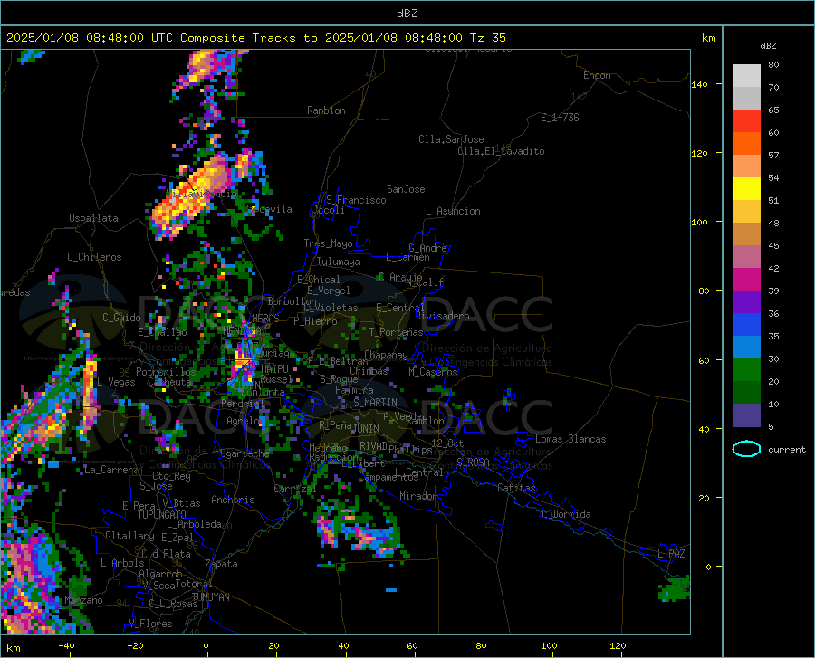Screen dimensions: 815x658
Task: Pick the bright green 20-30 dBZ swatch
Action: [746, 370]
